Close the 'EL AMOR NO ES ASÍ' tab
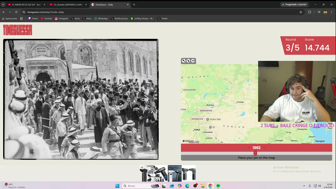This screenshot has width=336, height=189. (44, 4)
